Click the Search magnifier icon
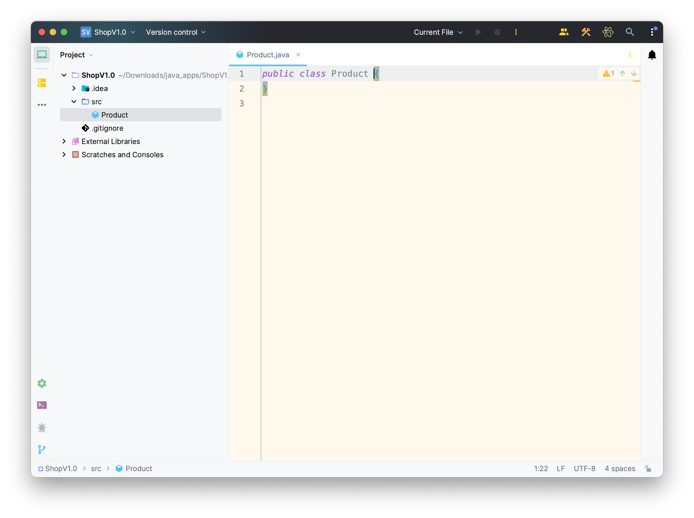 pos(630,31)
